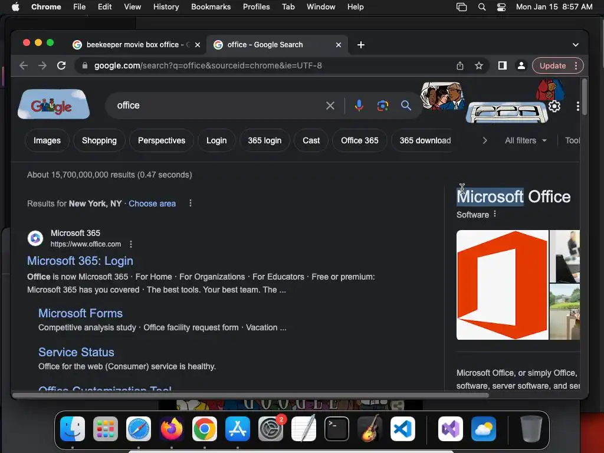Screen dimensions: 604x453
Task: Open the Bookmarks menu
Action: click(x=211, y=7)
